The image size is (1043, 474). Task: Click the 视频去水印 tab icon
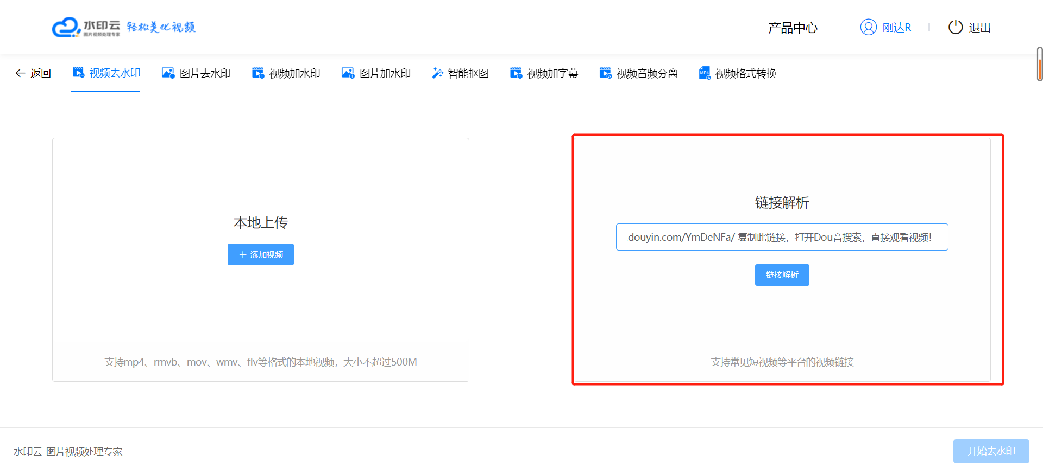[x=79, y=73]
